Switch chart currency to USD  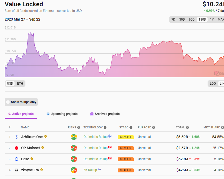click(10, 84)
